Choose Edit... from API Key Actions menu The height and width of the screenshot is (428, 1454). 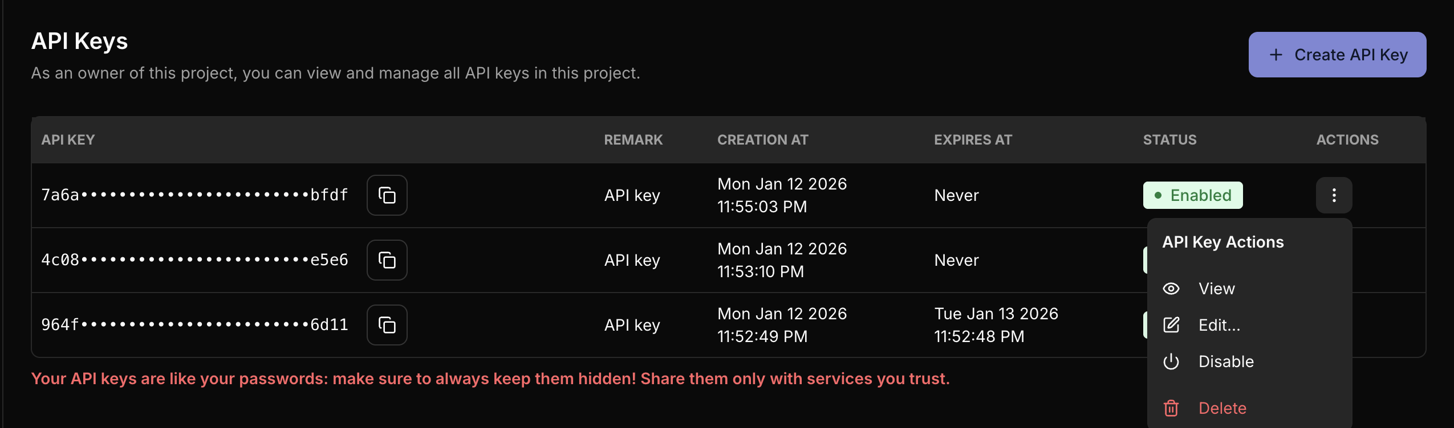(x=1219, y=325)
